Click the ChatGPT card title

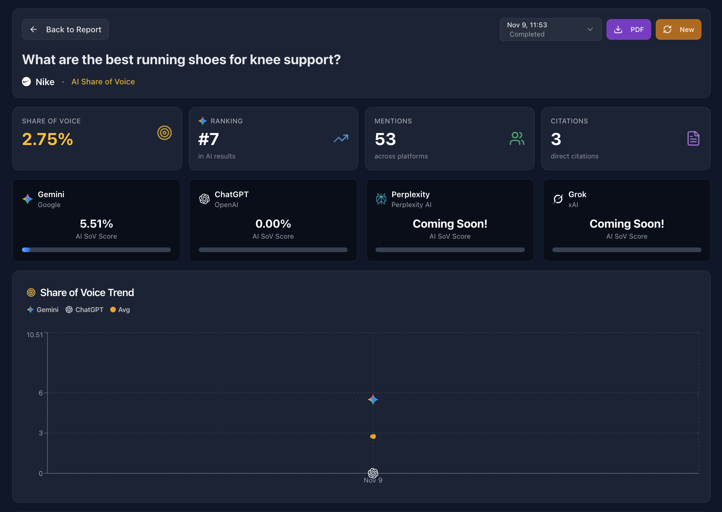[x=232, y=194]
